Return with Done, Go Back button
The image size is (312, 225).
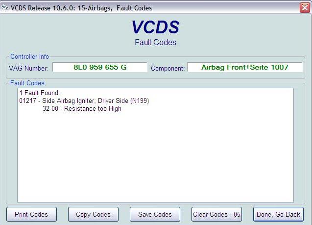[x=278, y=214]
